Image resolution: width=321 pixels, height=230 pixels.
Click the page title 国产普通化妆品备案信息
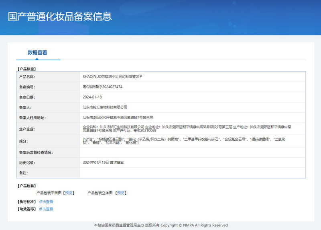coord(60,16)
